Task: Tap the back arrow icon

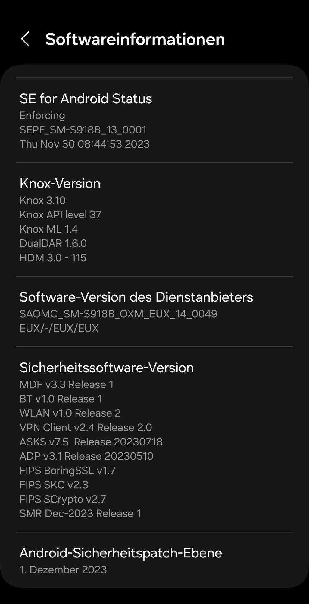Action: point(25,39)
